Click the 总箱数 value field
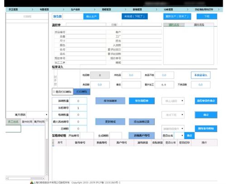This screenshot has height=184, width=226. [78, 129]
